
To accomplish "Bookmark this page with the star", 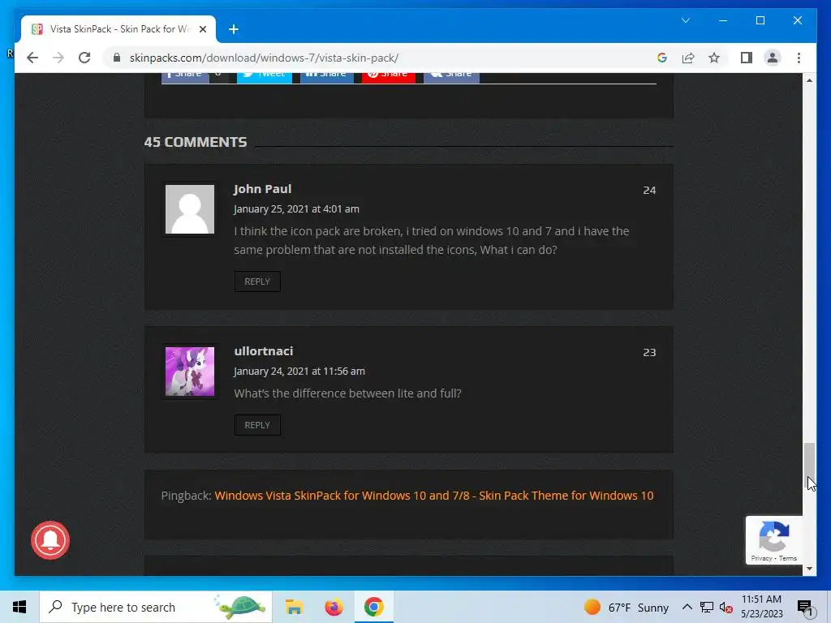I will click(714, 58).
